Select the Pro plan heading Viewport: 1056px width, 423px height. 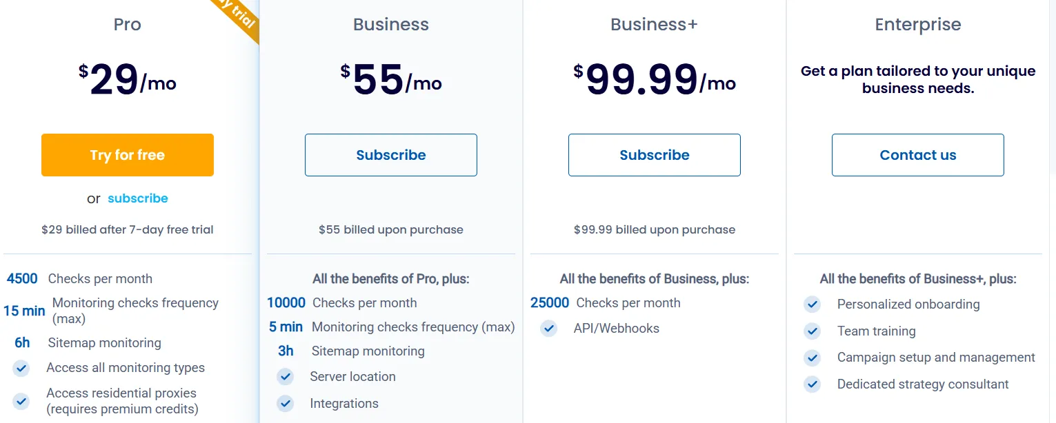[128, 25]
